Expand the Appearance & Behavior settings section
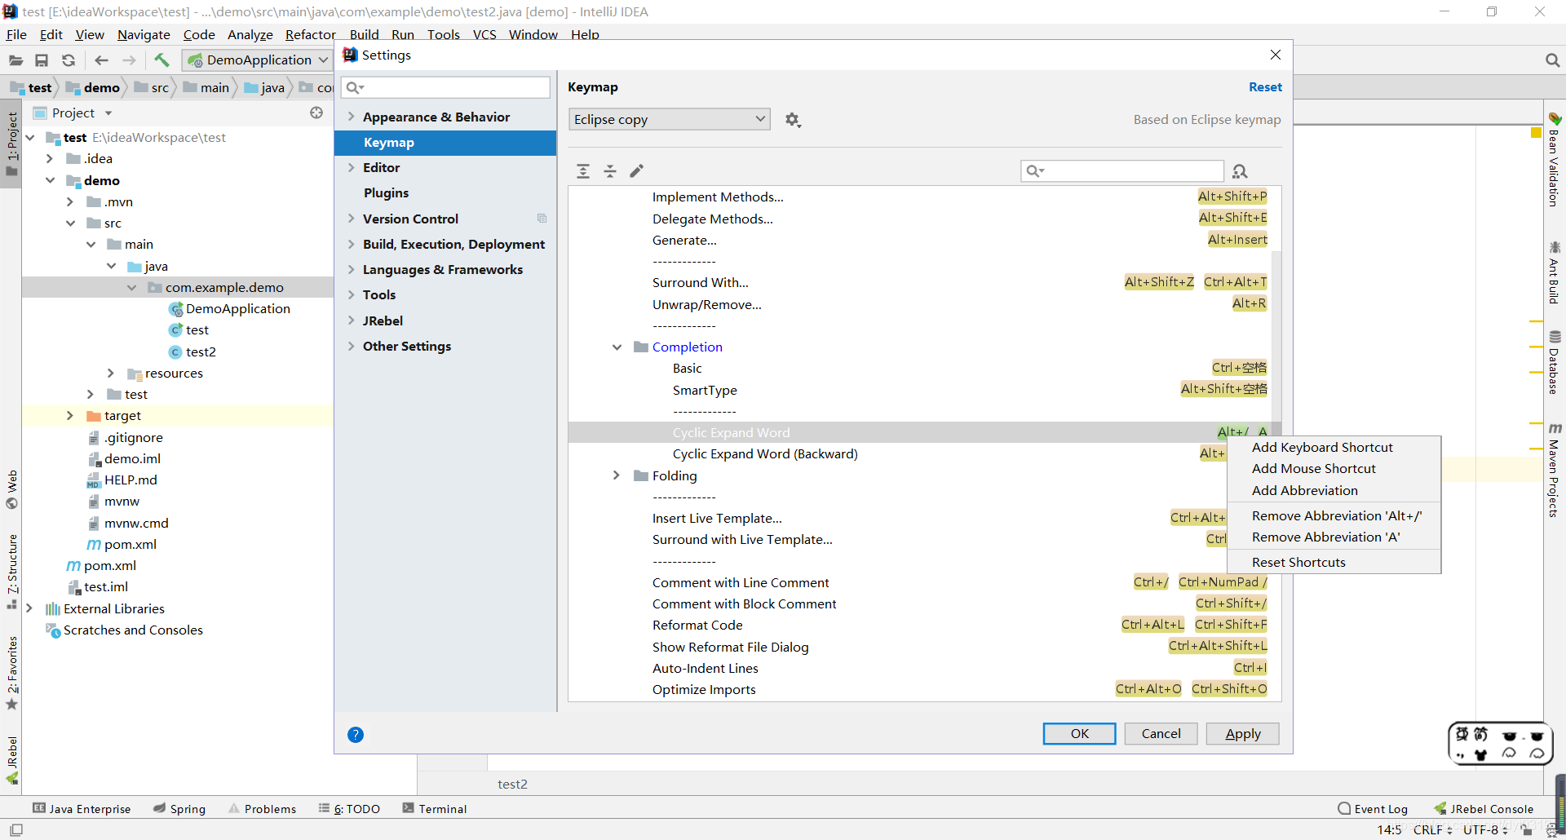The width and height of the screenshot is (1566, 840). pos(352,117)
